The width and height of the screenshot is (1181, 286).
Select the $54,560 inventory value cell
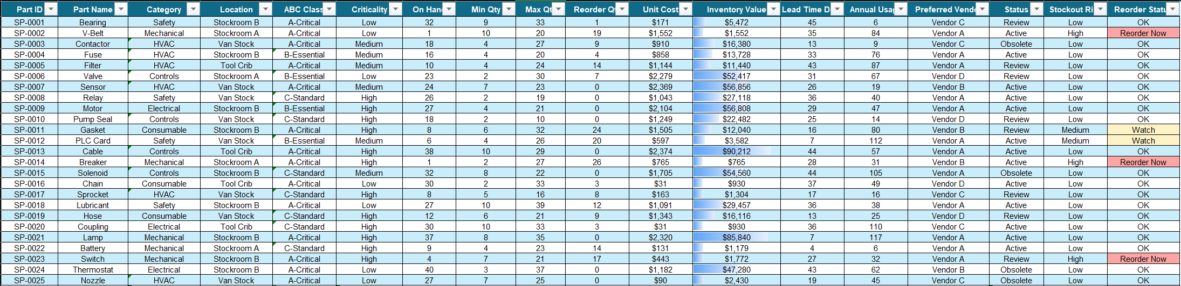[736, 173]
